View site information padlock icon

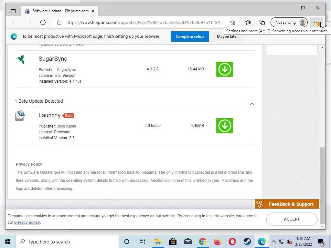click(x=59, y=22)
